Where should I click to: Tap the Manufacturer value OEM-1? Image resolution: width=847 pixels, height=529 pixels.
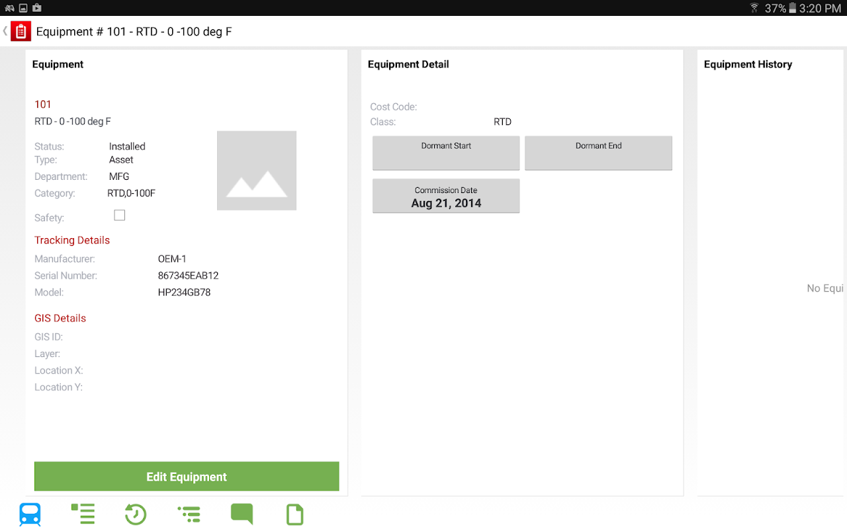(172, 259)
